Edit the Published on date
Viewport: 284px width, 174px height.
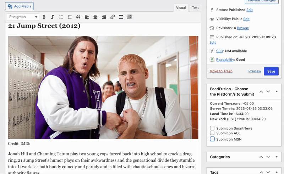[213, 43]
